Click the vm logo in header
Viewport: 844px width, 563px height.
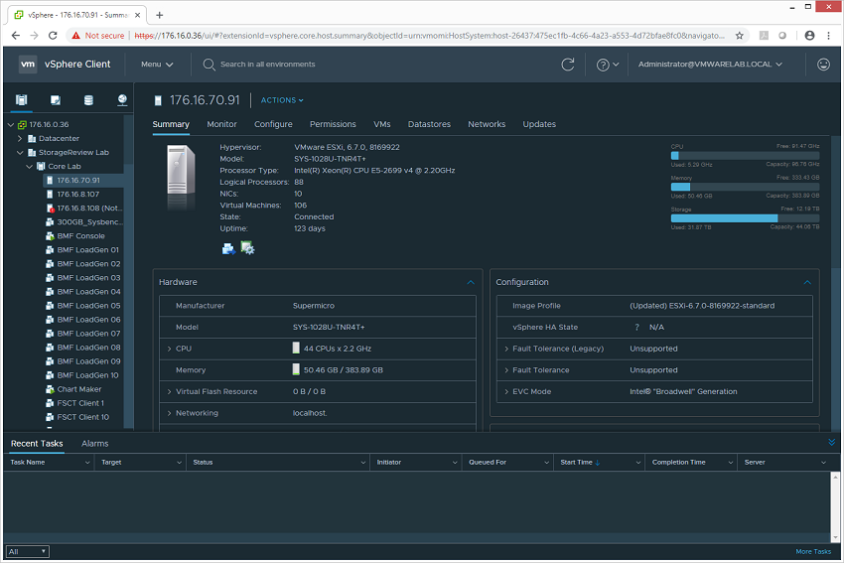(x=28, y=65)
